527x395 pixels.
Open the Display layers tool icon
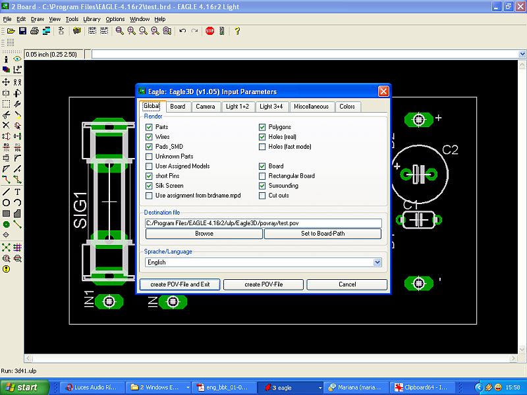[6, 70]
